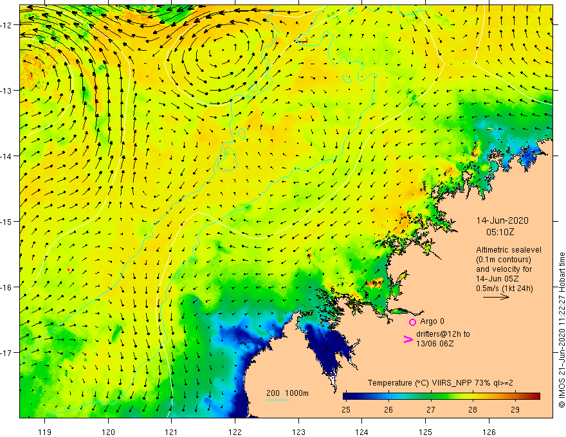Click the longitude axis label 124
The height and width of the screenshot is (437, 566).
[x=362, y=432]
